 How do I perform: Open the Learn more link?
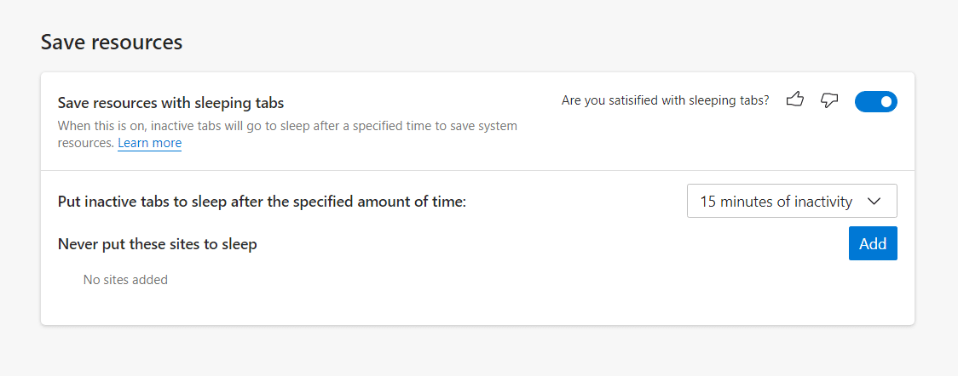pyautogui.click(x=149, y=143)
